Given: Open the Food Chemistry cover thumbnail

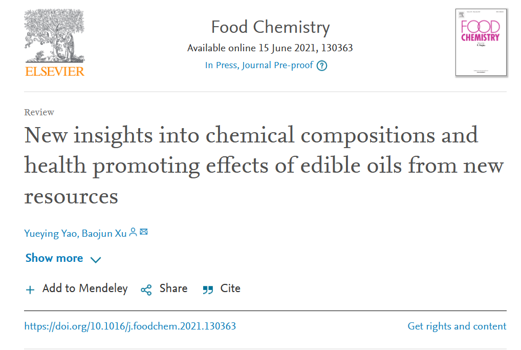Looking at the screenshot, I should coord(481,43).
